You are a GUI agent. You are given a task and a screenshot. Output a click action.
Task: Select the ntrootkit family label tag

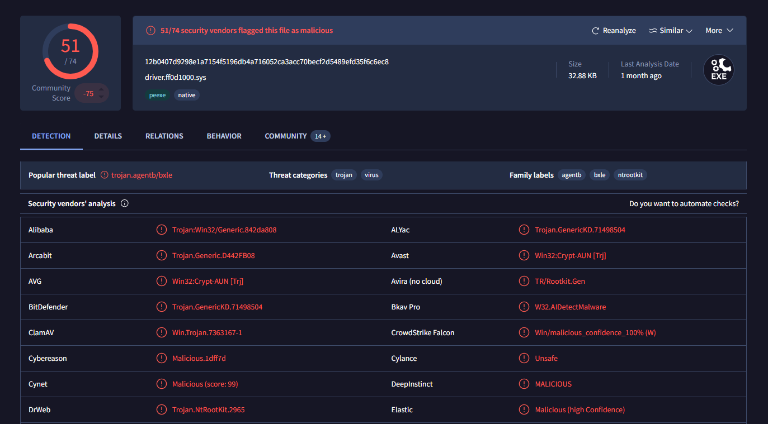(630, 175)
